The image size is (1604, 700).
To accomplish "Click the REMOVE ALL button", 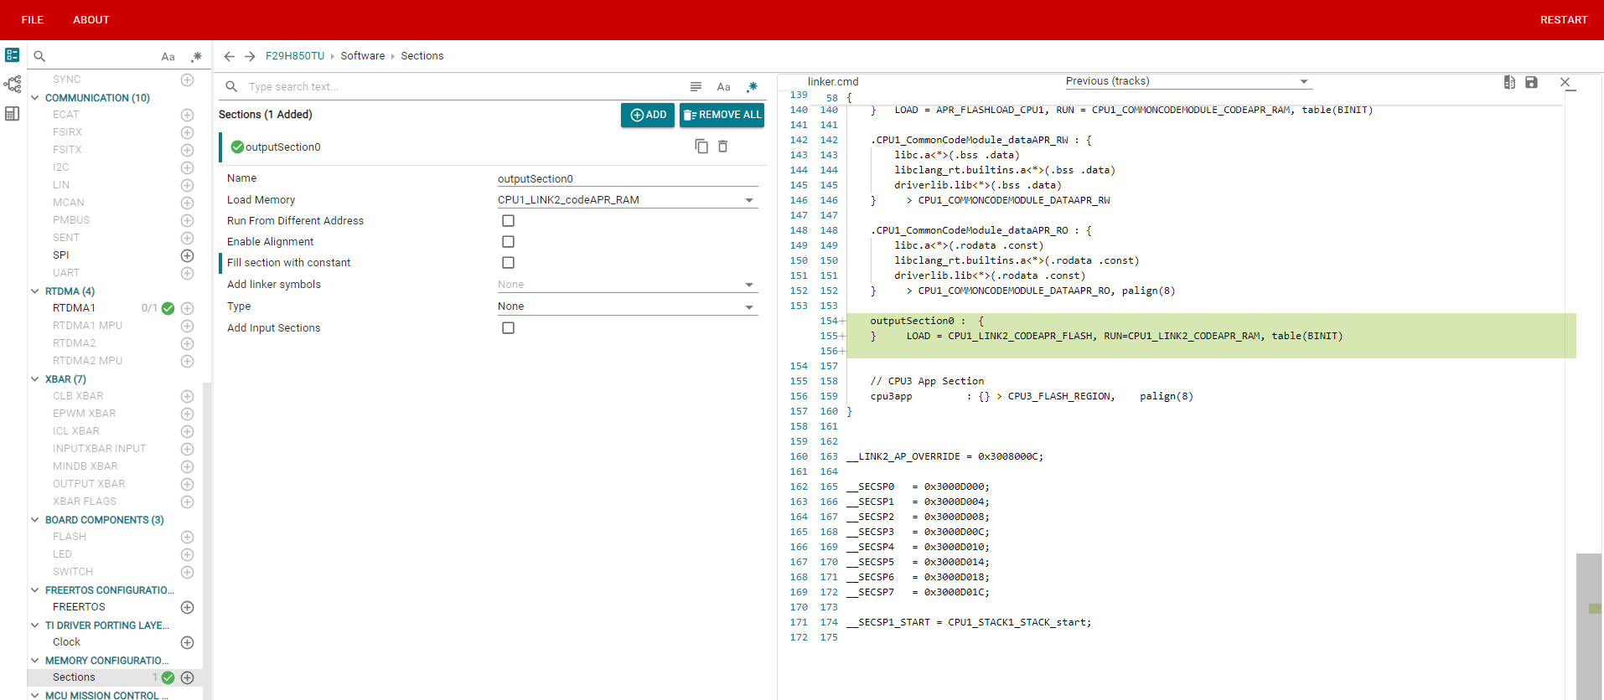I will (722, 115).
